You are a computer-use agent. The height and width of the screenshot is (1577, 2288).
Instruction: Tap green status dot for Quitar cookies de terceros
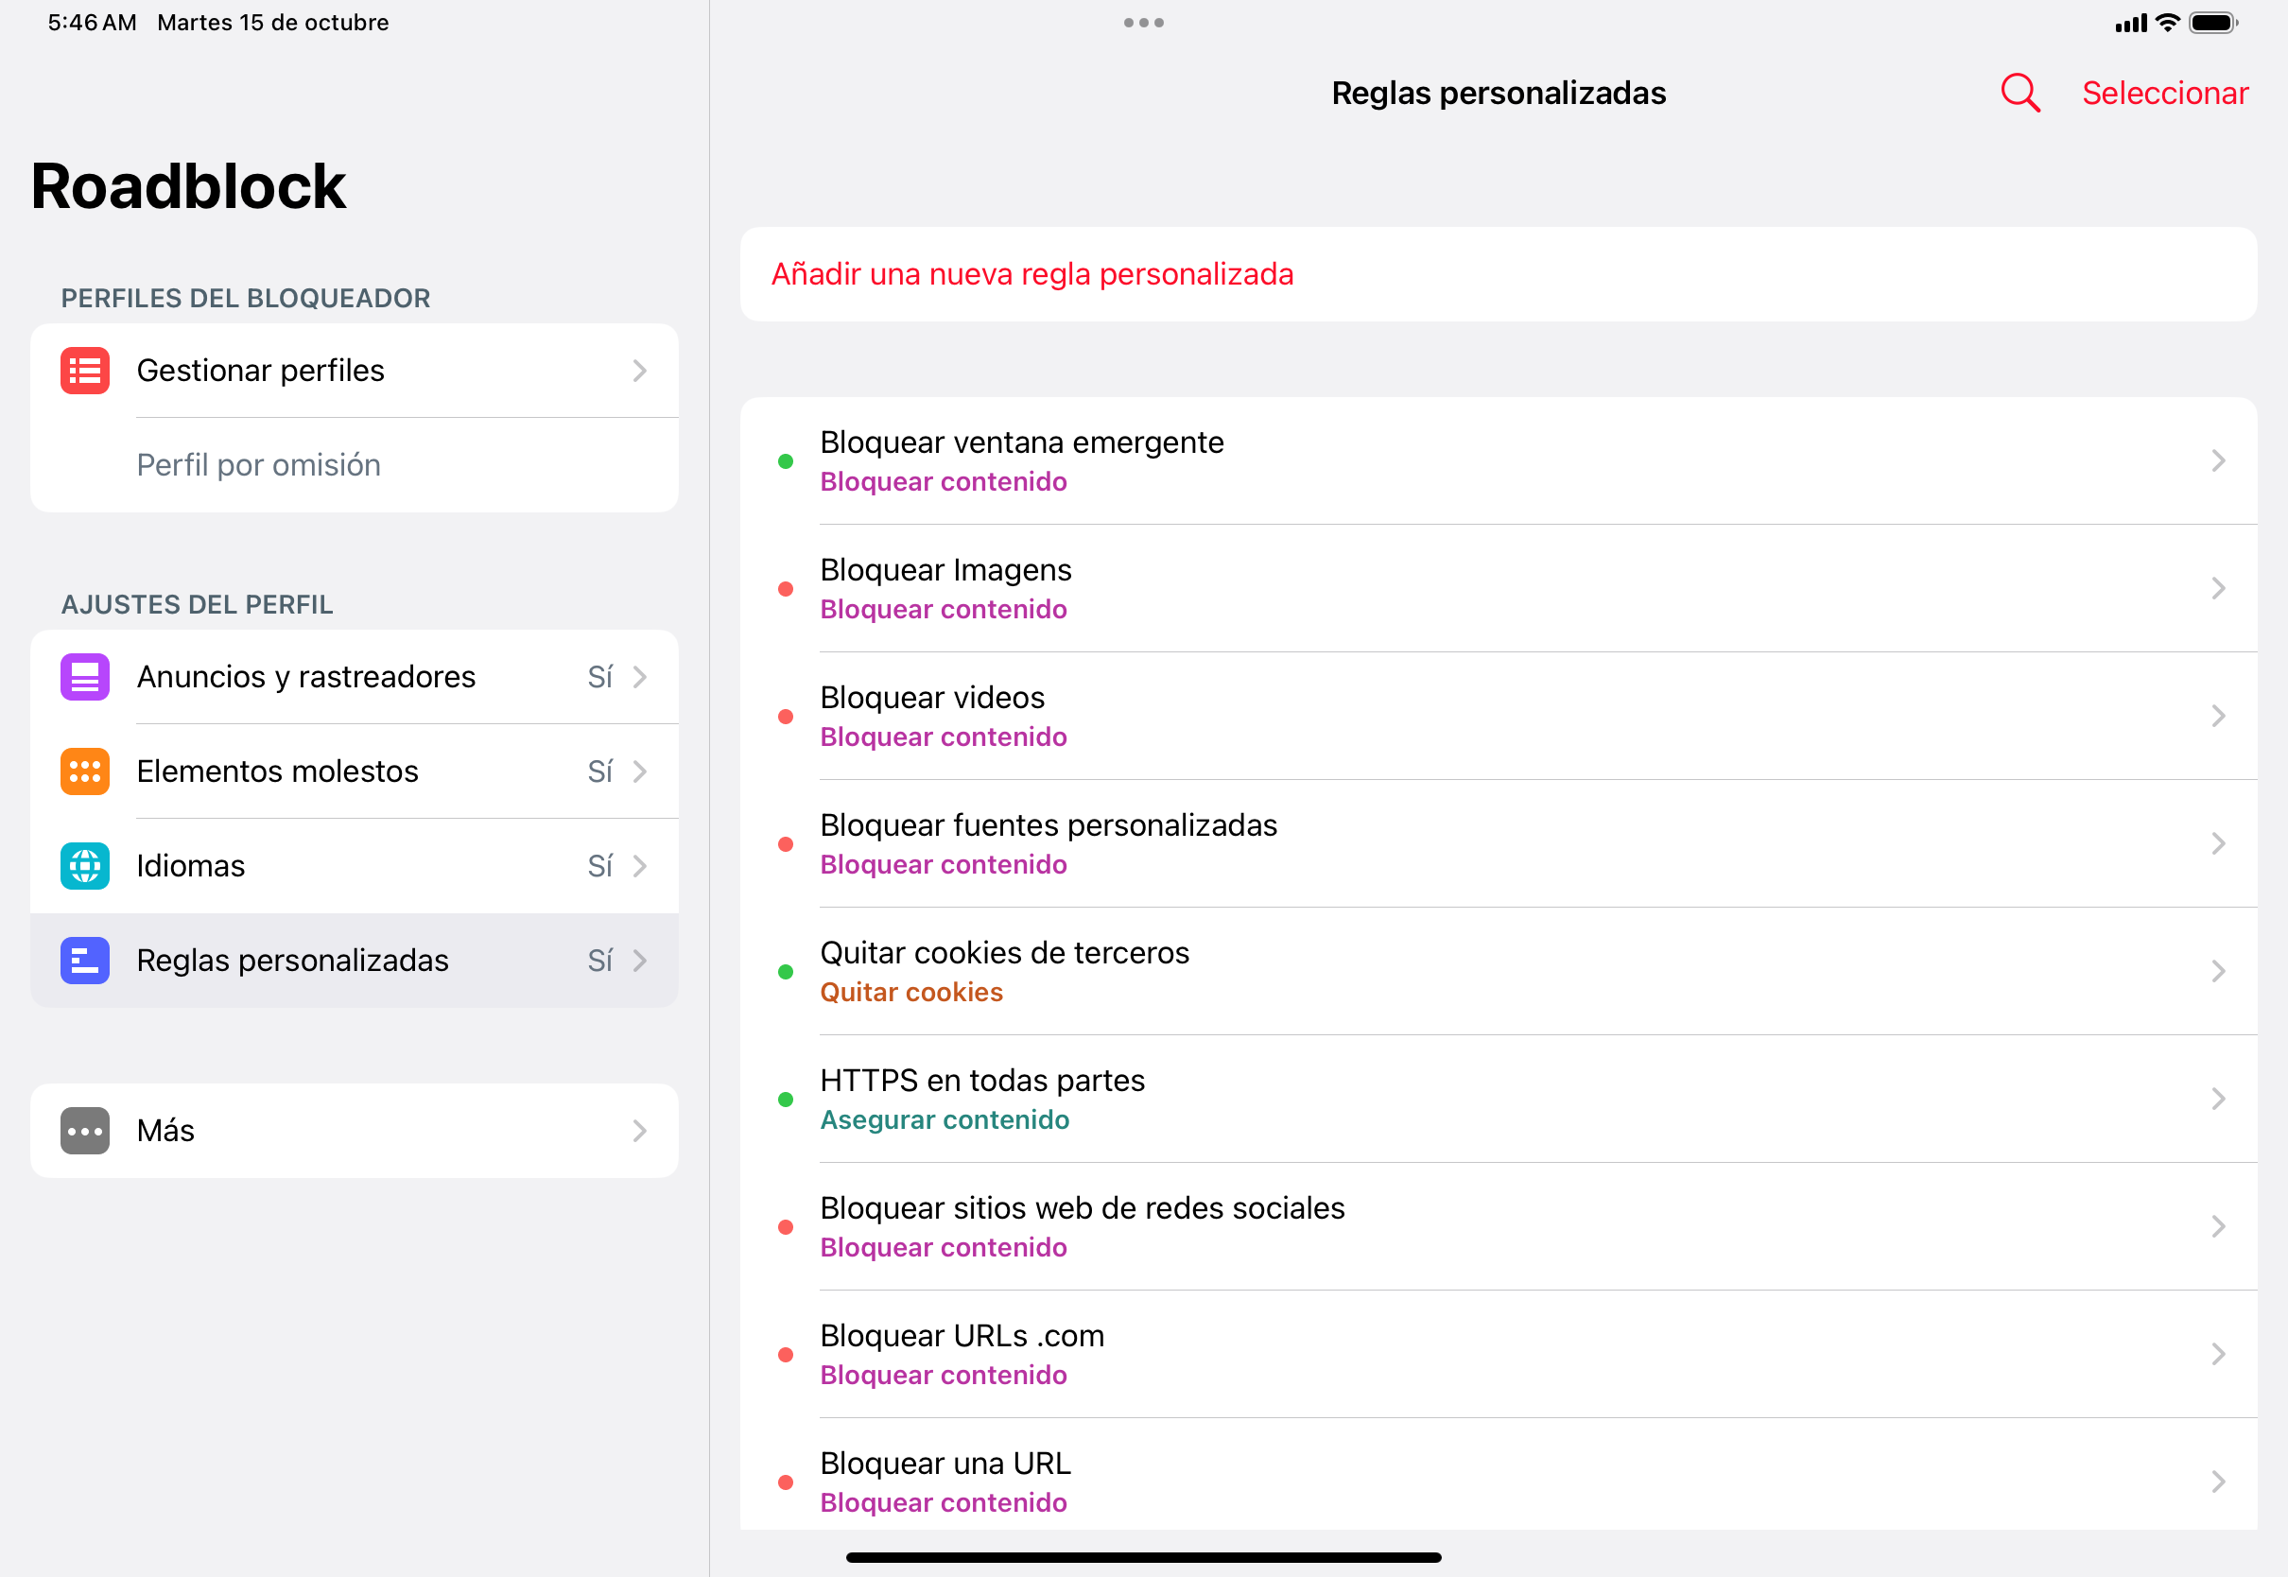[x=786, y=972]
